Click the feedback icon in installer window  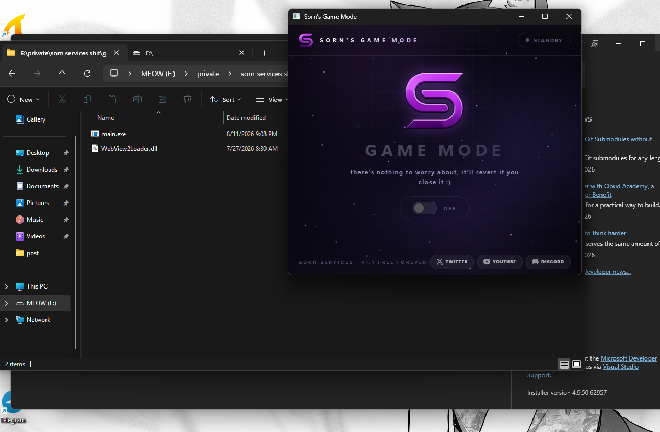[595, 44]
